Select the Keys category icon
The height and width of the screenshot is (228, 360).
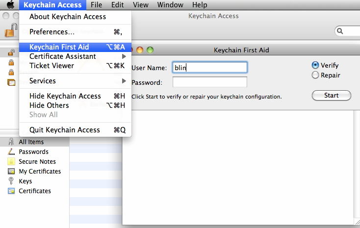[11, 181]
